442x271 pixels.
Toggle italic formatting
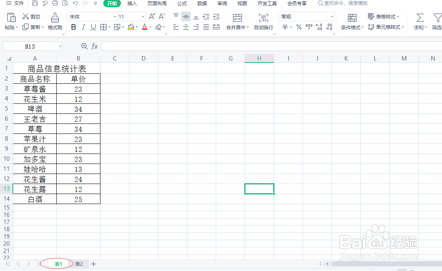(x=84, y=27)
